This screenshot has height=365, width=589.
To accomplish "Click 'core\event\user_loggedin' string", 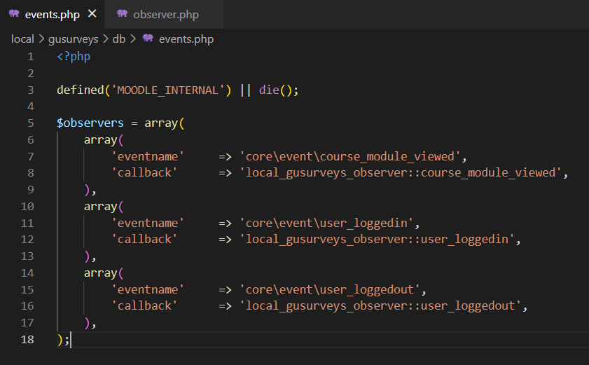I will (x=326, y=223).
